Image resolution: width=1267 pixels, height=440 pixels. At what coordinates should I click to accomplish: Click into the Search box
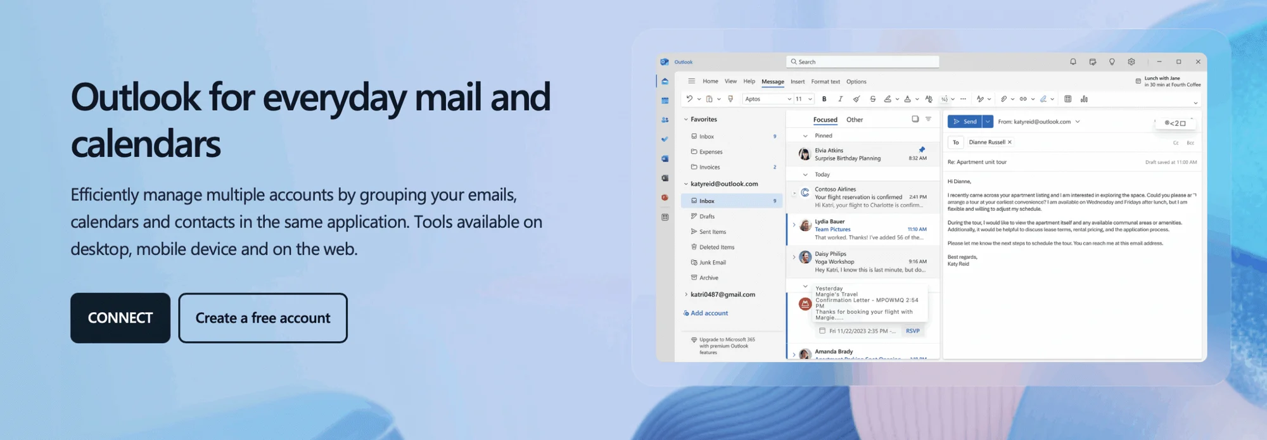863,61
